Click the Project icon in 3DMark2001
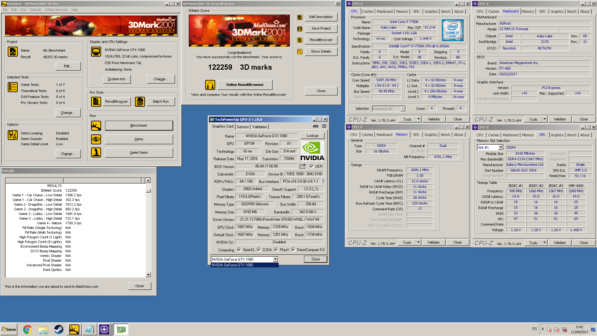 (13, 52)
